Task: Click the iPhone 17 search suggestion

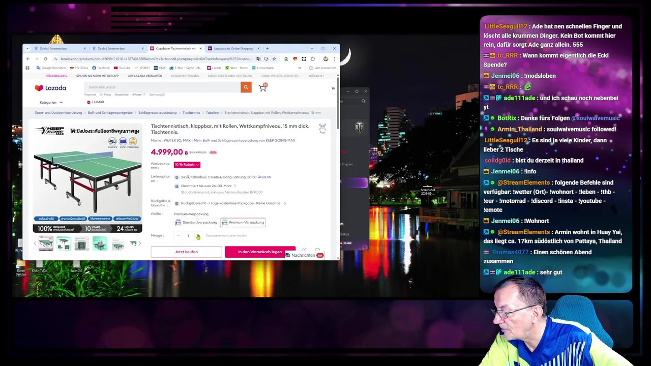Action: (139, 95)
